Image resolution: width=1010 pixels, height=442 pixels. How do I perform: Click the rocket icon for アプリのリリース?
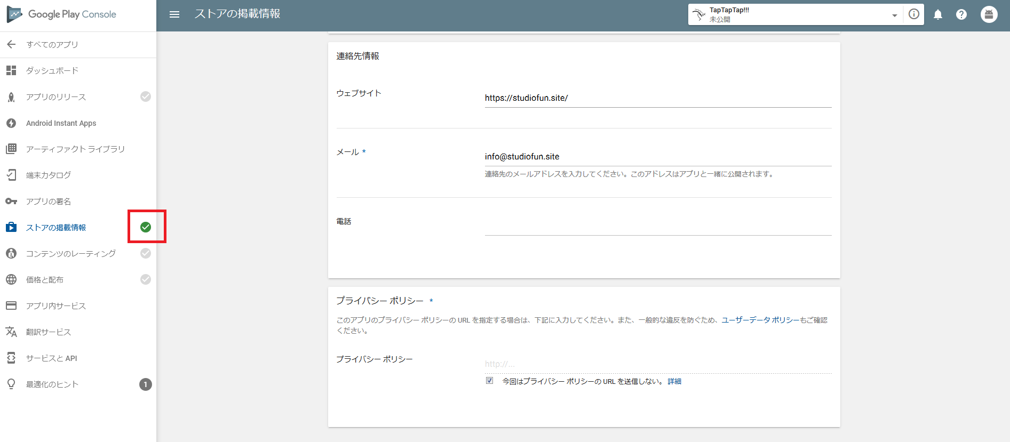(x=11, y=97)
